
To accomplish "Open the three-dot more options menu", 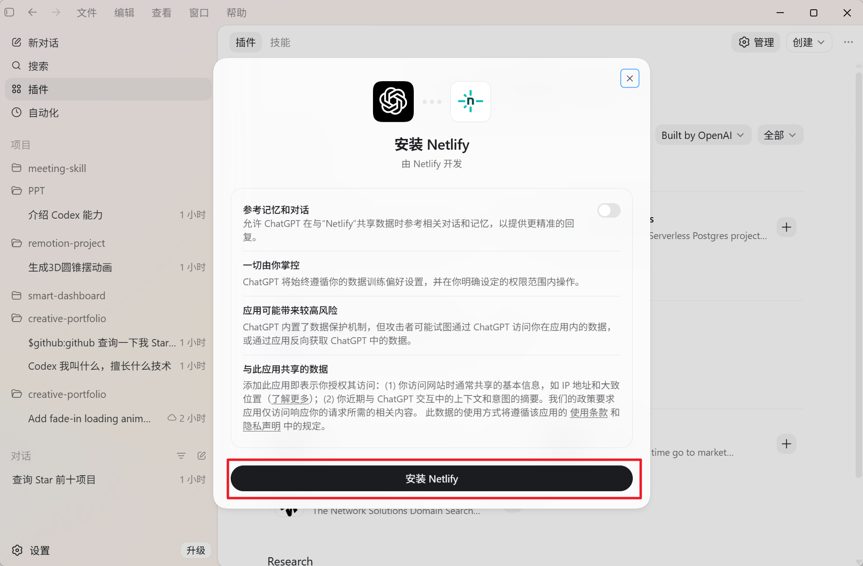I will click(x=848, y=42).
